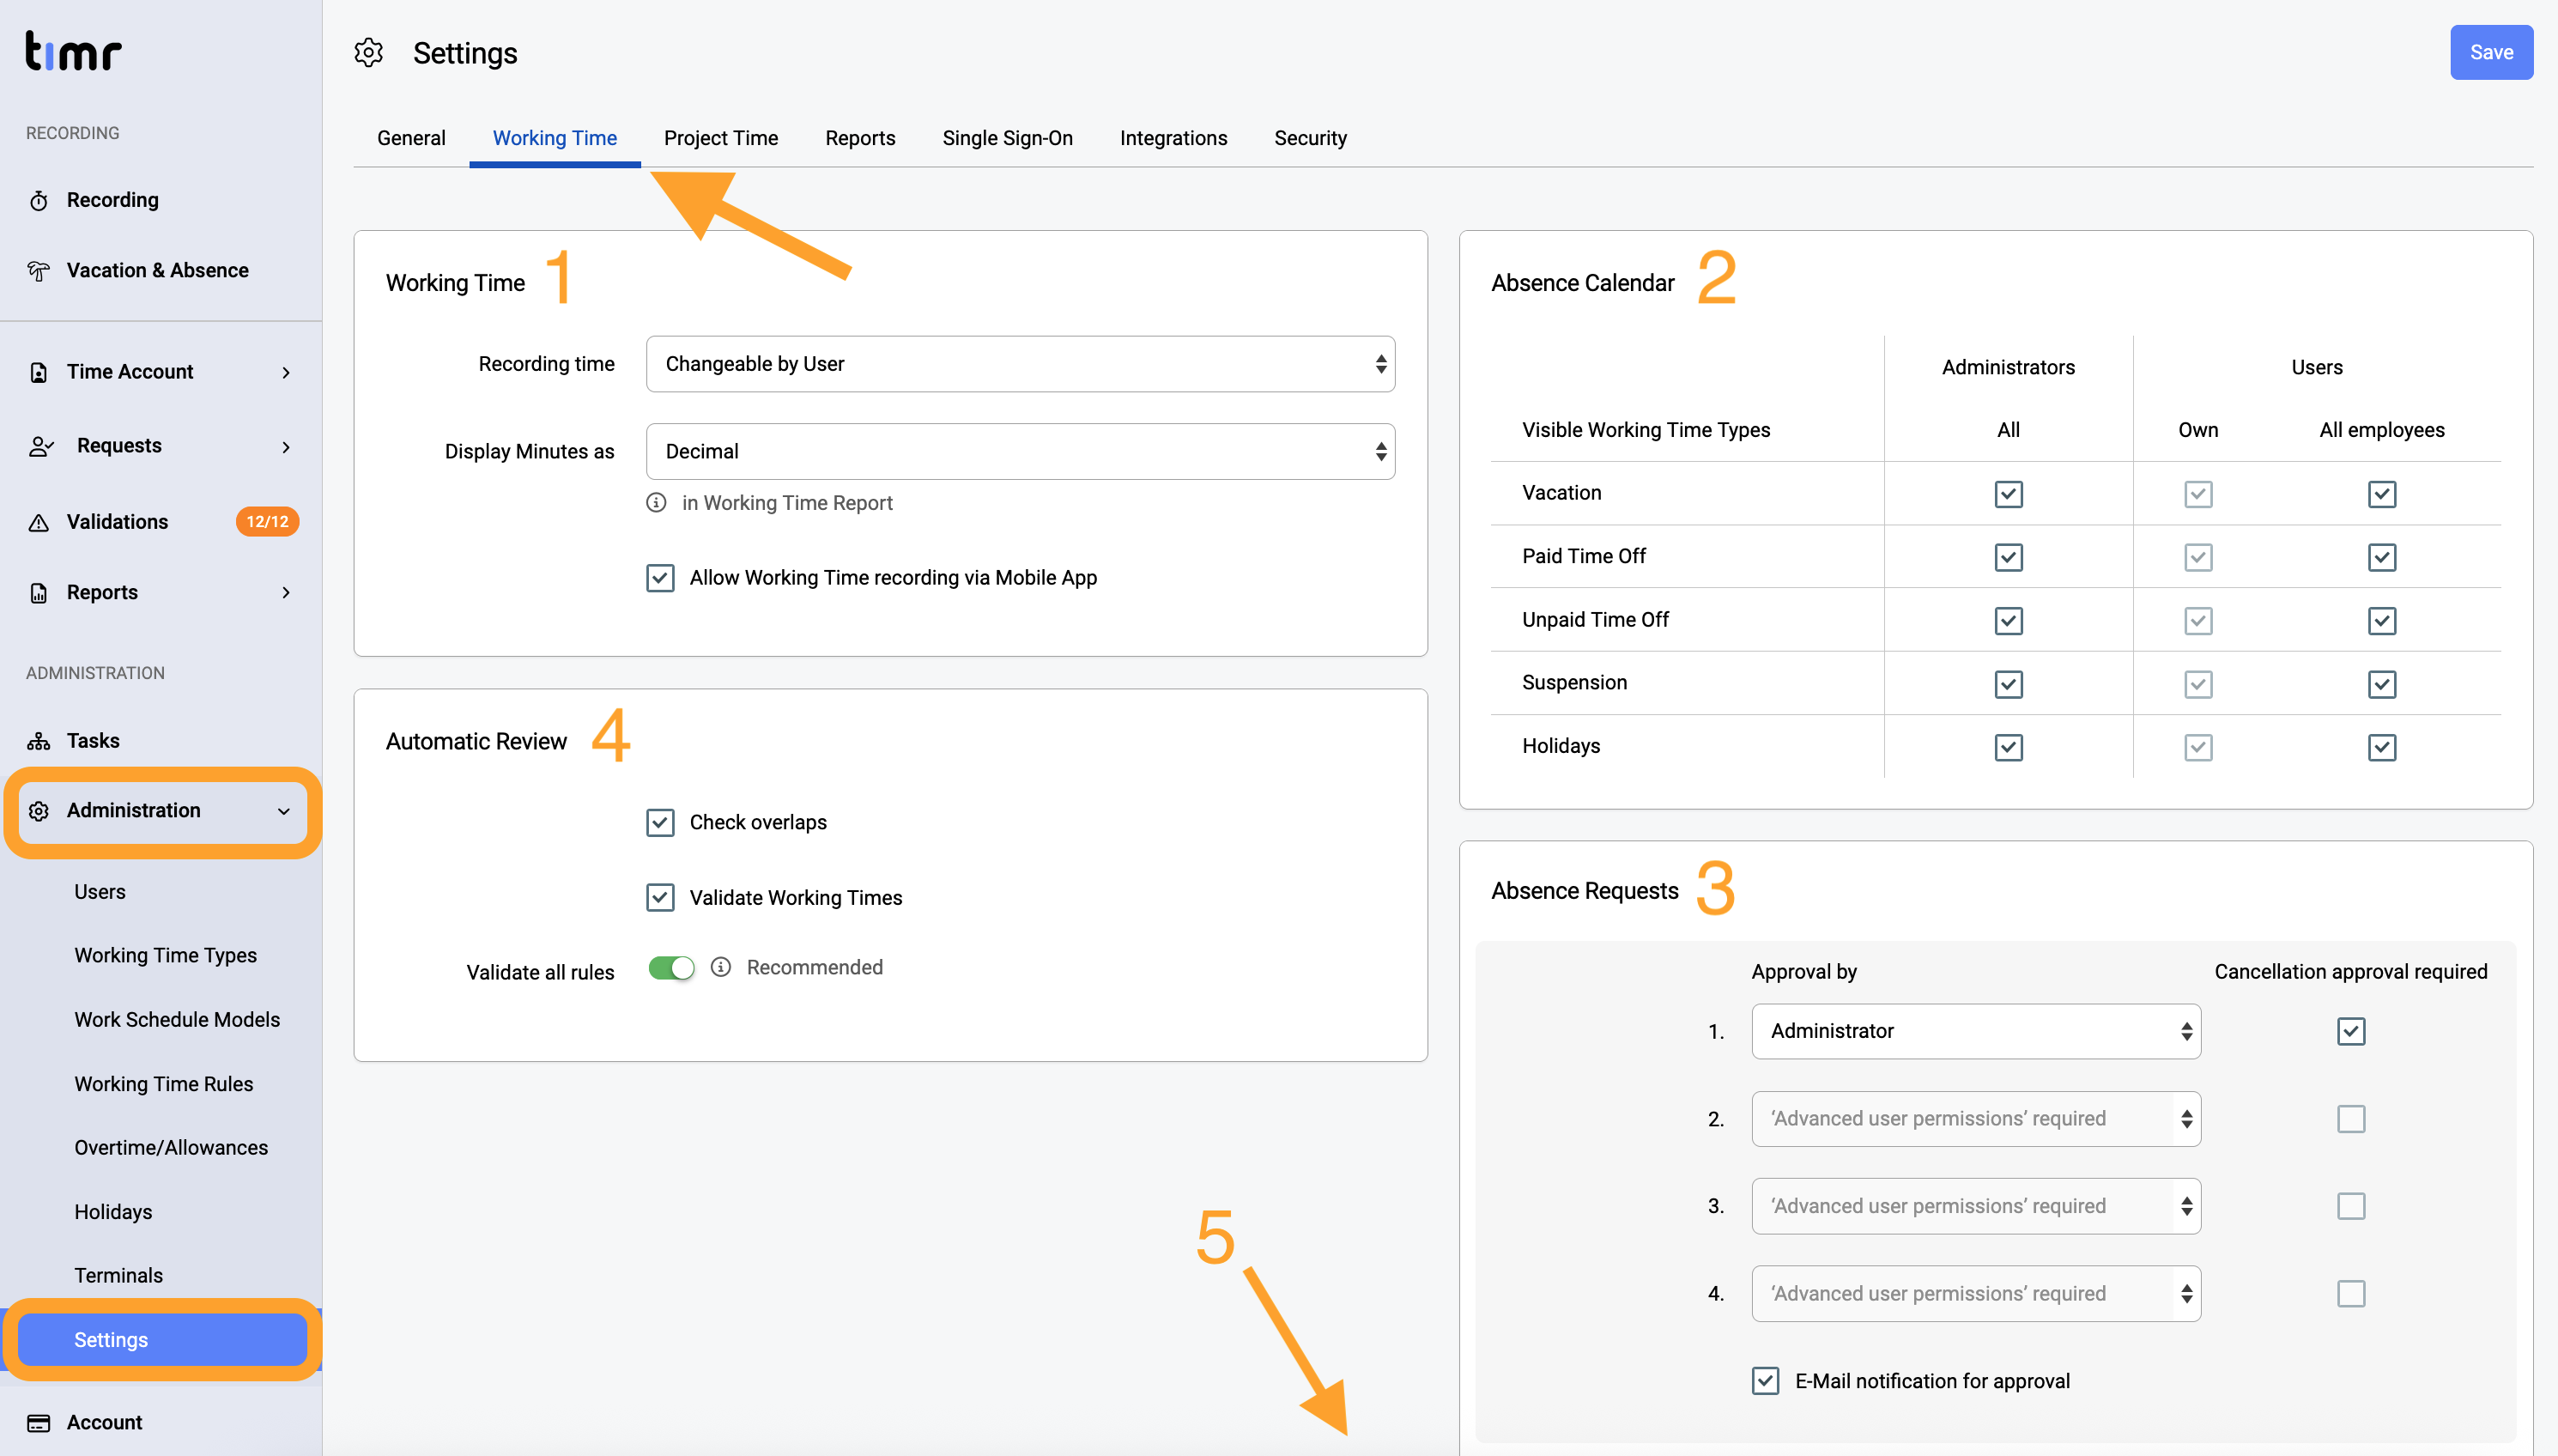
Task: Switch off Validate all rules toggle
Action: [x=670, y=968]
